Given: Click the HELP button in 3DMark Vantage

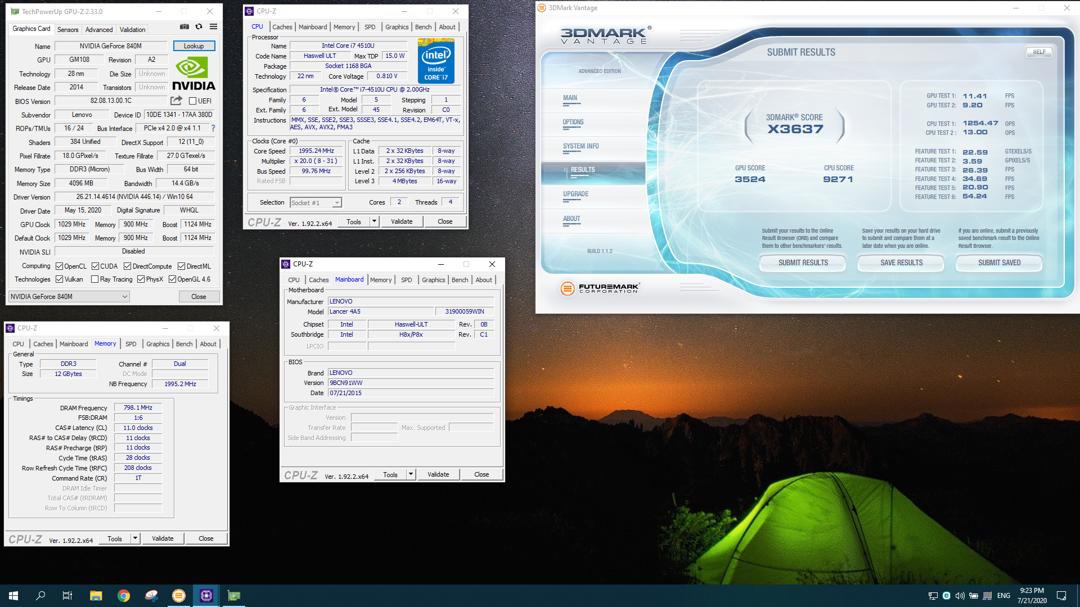Looking at the screenshot, I should [x=1039, y=52].
